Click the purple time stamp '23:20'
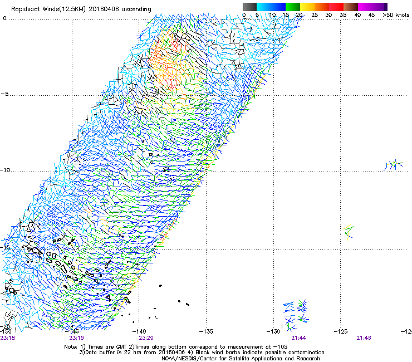 pyautogui.click(x=146, y=338)
